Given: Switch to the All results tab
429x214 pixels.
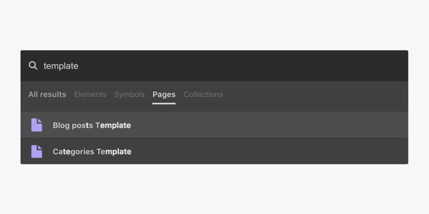Looking at the screenshot, I should (47, 94).
